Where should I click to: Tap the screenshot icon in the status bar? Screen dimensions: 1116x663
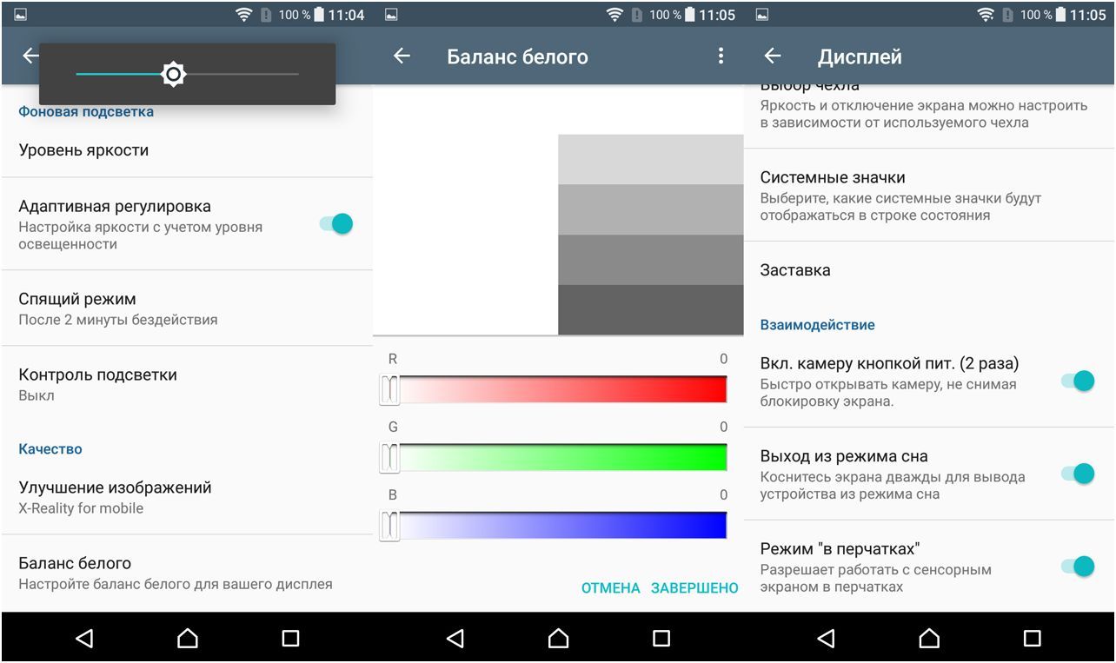(22, 14)
